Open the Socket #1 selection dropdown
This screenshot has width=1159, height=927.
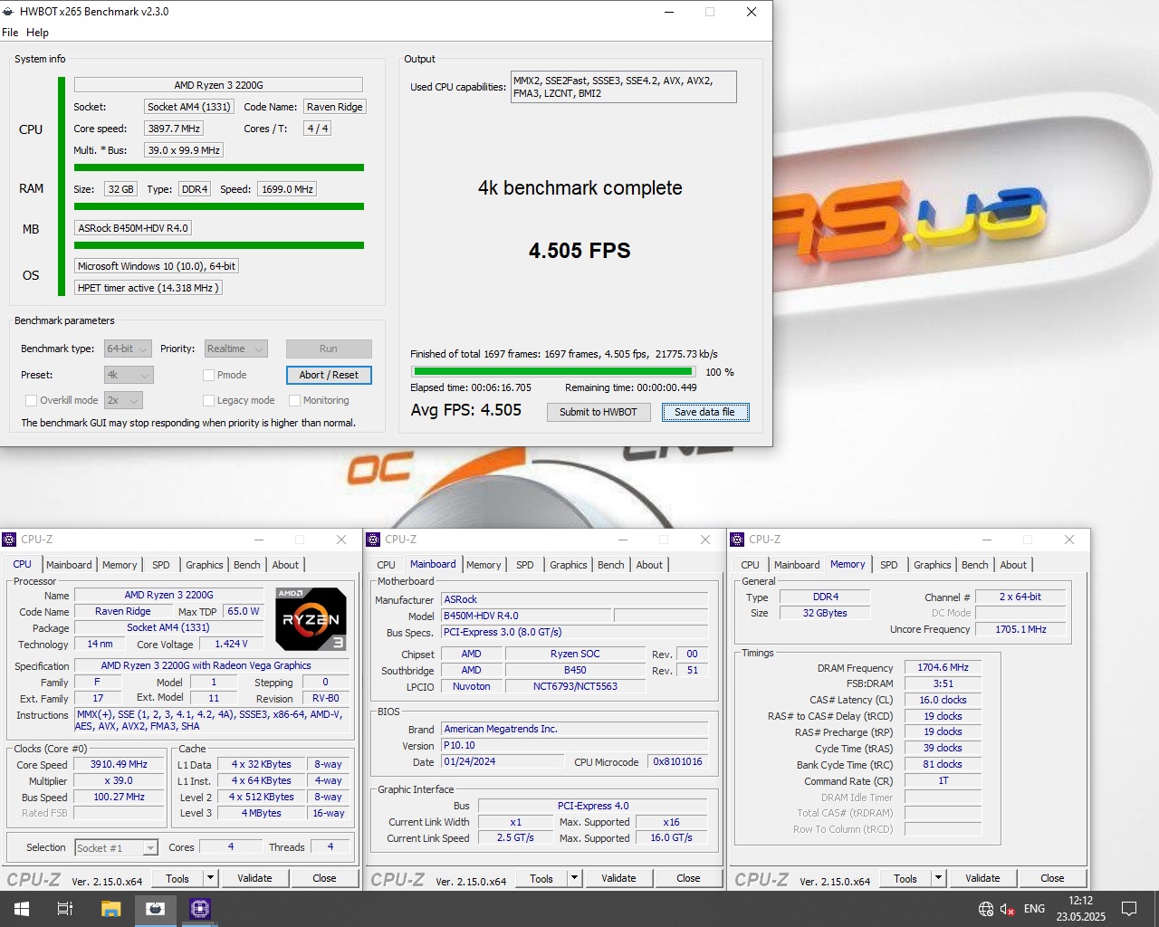coord(117,847)
